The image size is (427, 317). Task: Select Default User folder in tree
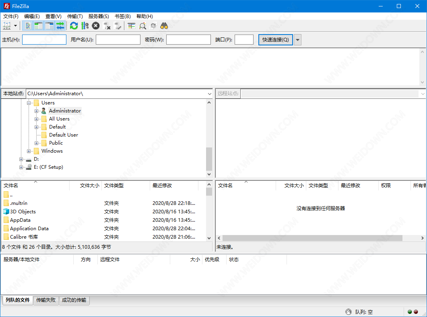[64, 135]
